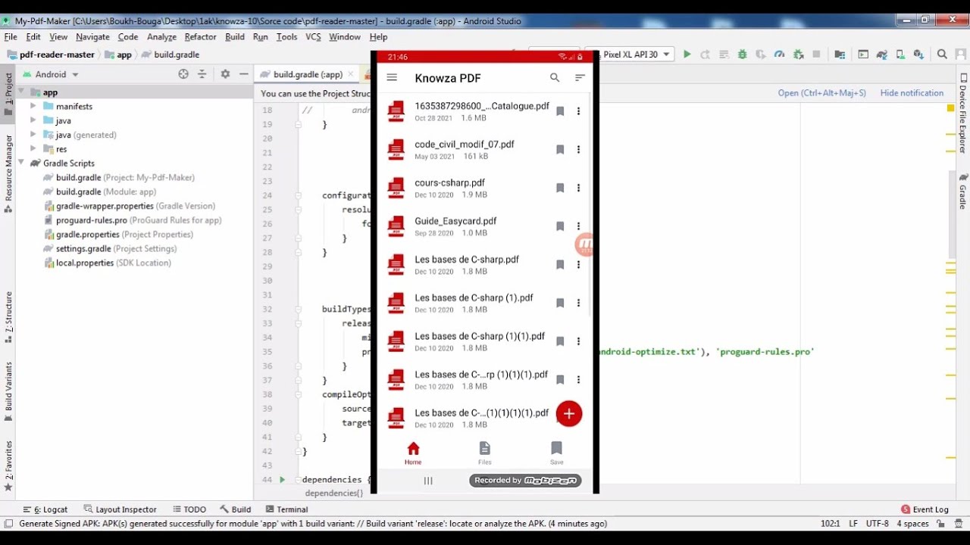Click Sync Project with Gradle Files icon
Image resolution: width=970 pixels, height=545 pixels.
point(881,54)
